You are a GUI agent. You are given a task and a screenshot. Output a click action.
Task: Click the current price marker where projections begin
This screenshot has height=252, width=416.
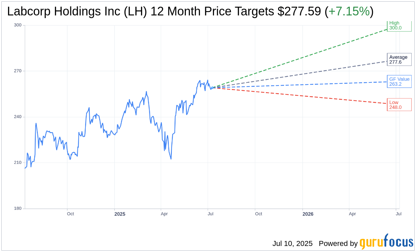(212, 87)
